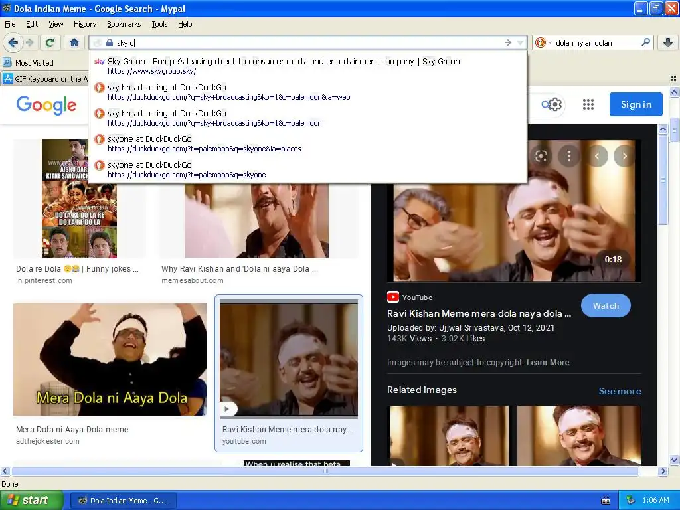Viewport: 680px width, 510px height.
Task: Click the Windows start button
Action: coord(31,500)
